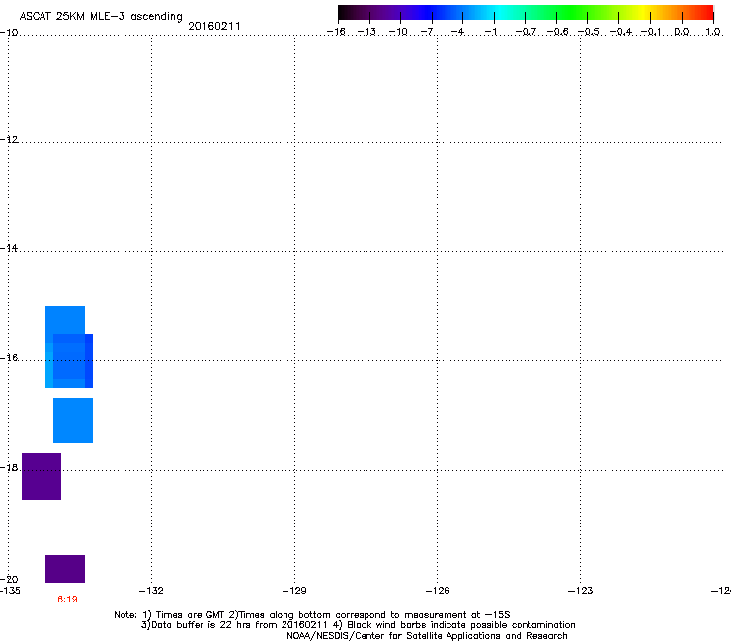Click the colorbar tick label '-0.5'

point(589,32)
